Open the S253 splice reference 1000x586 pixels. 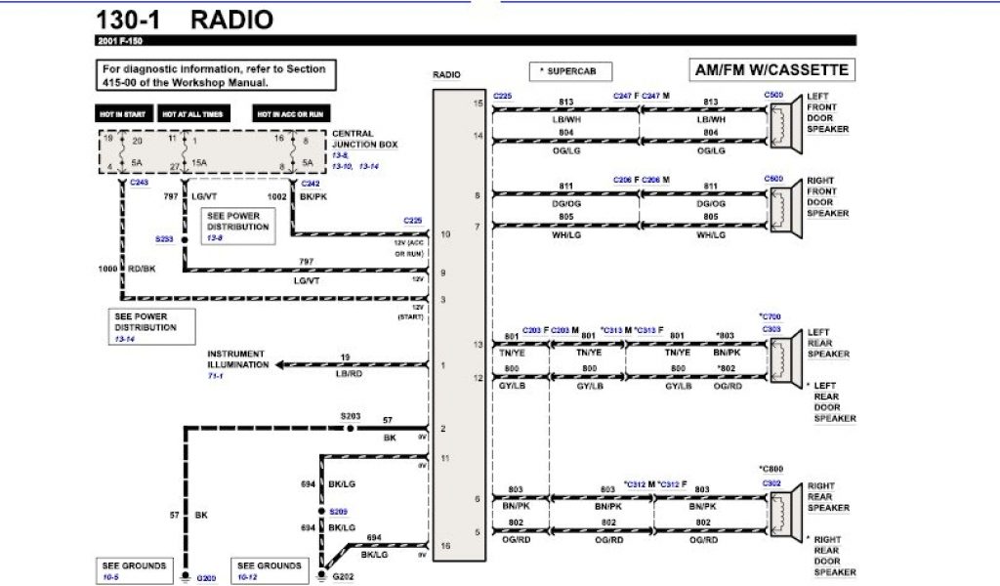(x=164, y=238)
